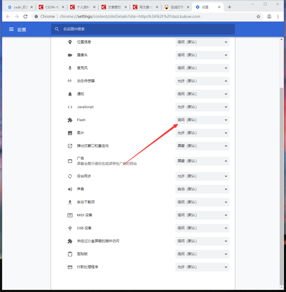The width and height of the screenshot is (286, 292).
Task: Open the 广告 permission dropdown
Action: pyautogui.click(x=202, y=161)
